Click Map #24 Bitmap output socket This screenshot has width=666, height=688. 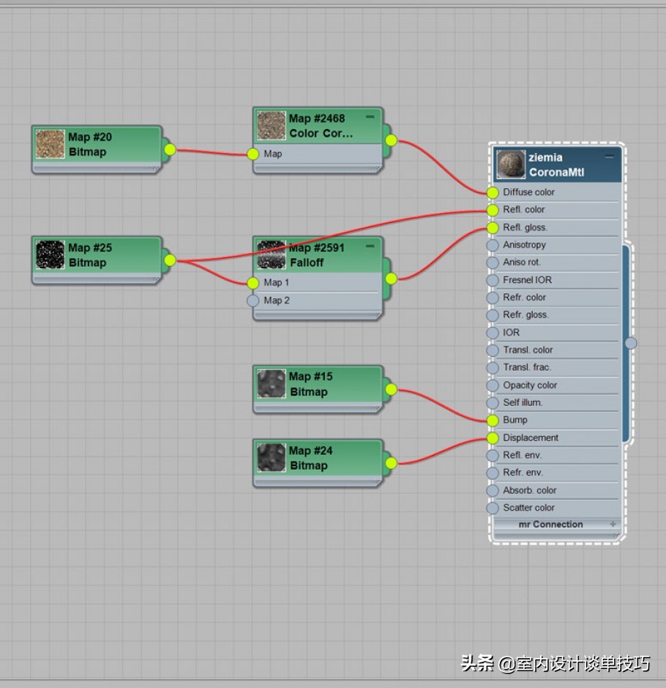point(392,463)
